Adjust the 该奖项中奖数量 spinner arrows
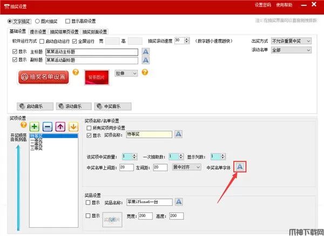This screenshot has height=236, width=324. 134,157
